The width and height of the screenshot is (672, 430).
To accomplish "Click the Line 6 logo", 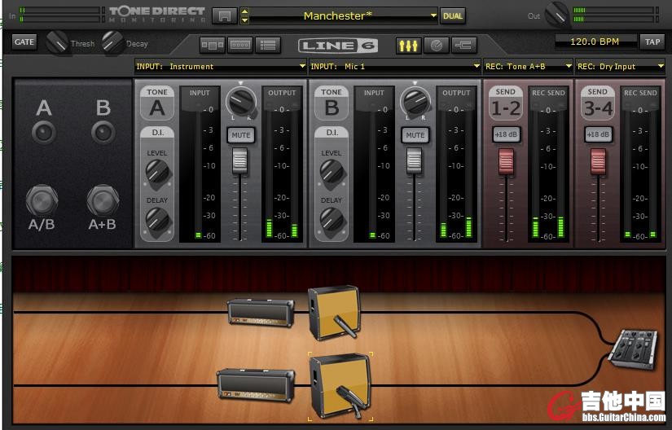I will [338, 46].
